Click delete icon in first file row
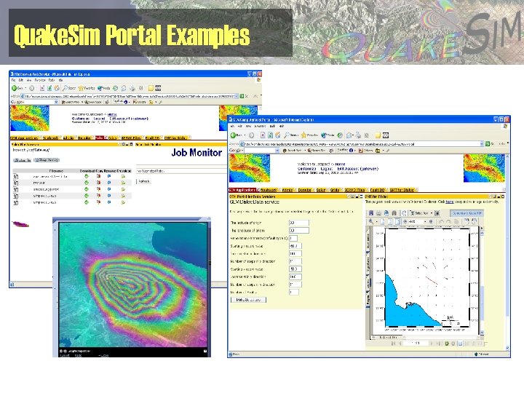Screen dimensions: 524x393 [x=123, y=176]
